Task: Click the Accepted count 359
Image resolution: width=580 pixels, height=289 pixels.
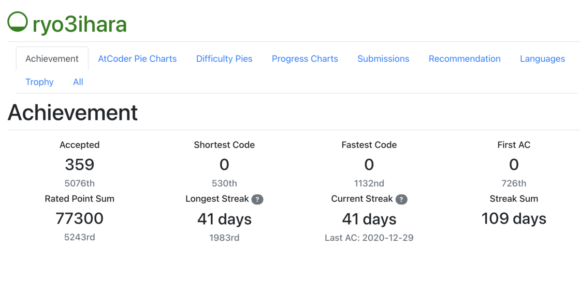Action: click(x=80, y=165)
